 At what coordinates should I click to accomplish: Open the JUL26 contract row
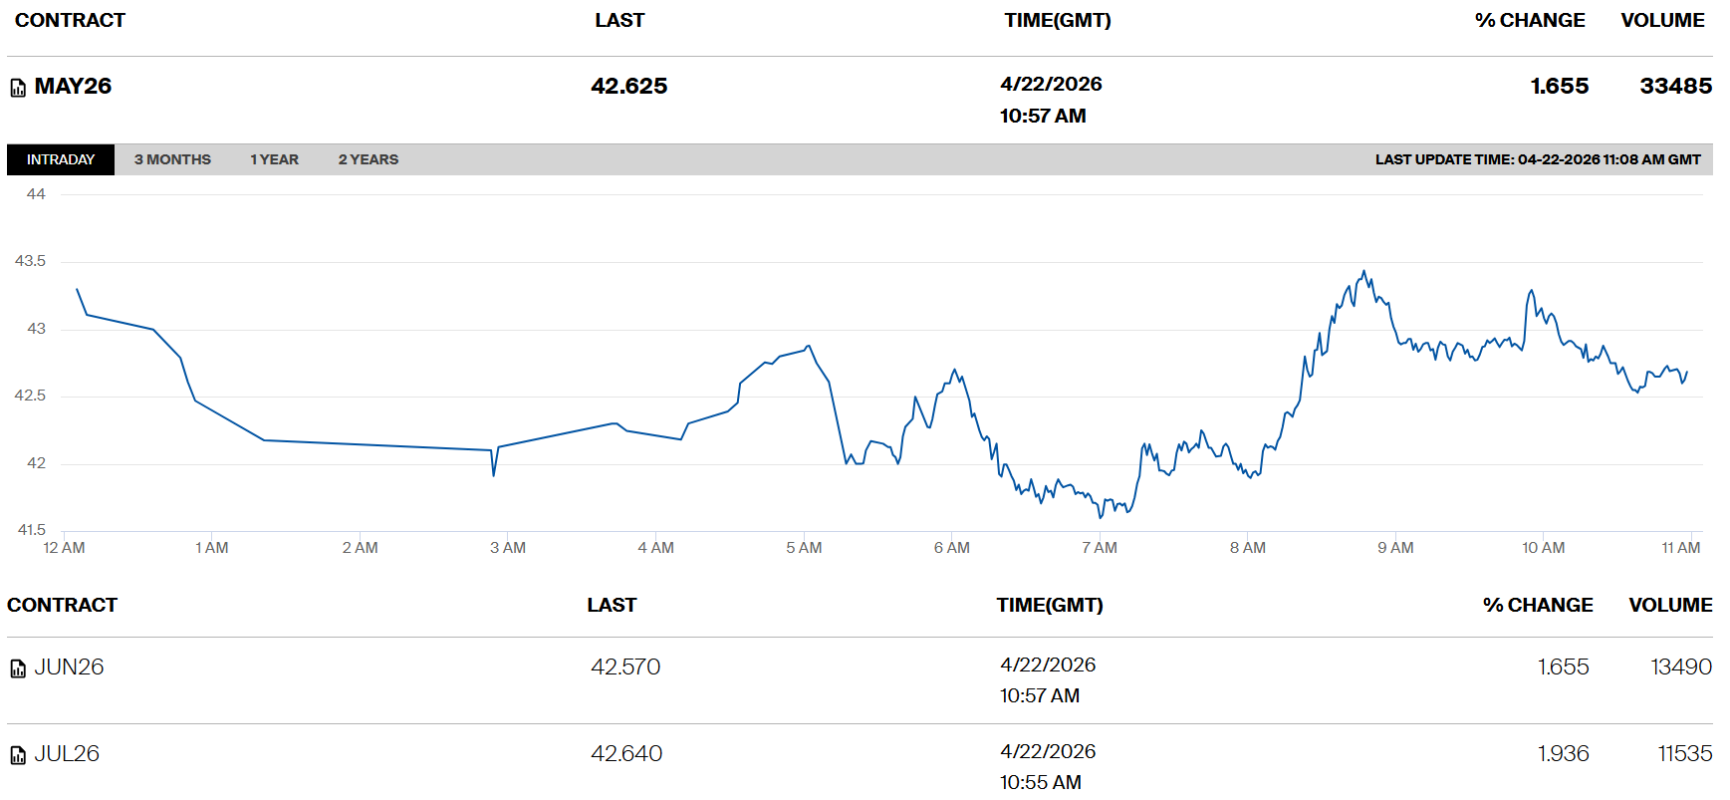(67, 754)
